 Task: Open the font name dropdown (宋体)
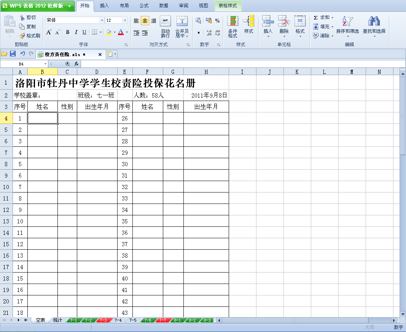tap(102, 20)
